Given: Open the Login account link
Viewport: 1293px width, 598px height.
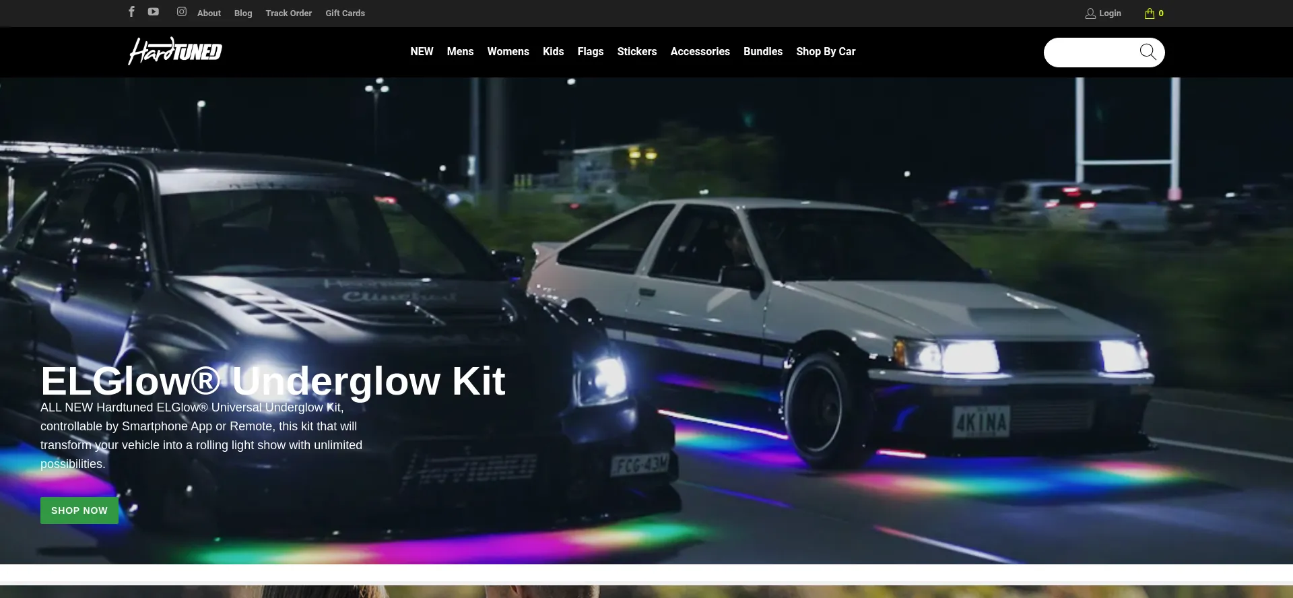Looking at the screenshot, I should tap(1103, 13).
